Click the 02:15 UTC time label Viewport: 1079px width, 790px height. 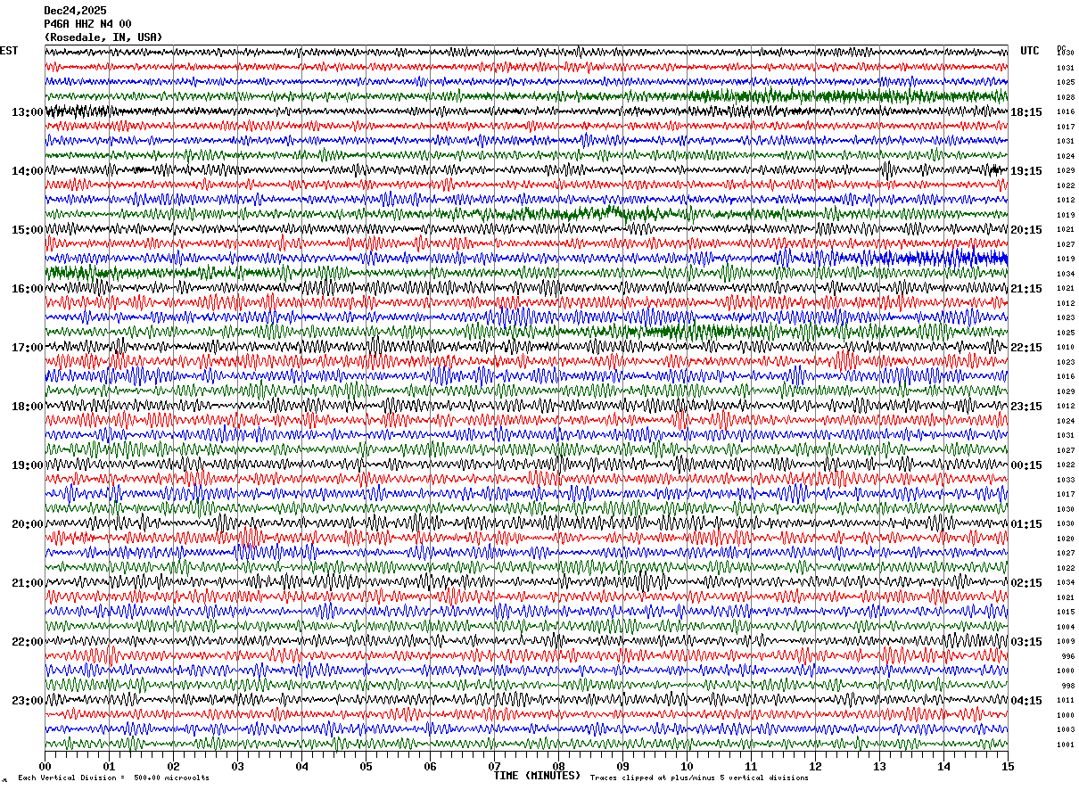click(x=1026, y=583)
